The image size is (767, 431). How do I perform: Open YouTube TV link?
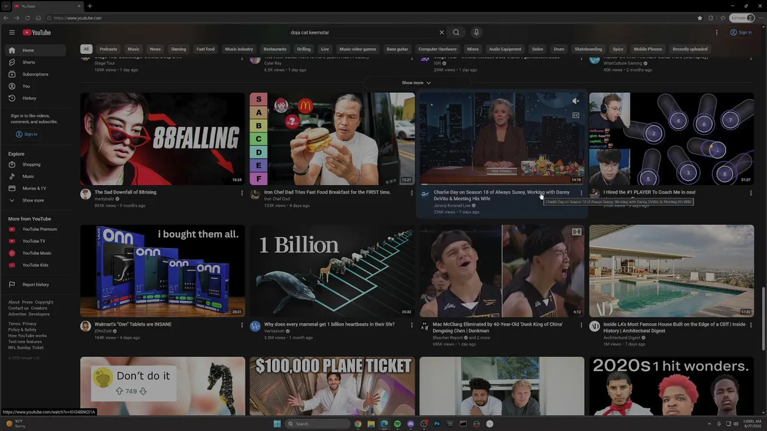click(x=36, y=241)
